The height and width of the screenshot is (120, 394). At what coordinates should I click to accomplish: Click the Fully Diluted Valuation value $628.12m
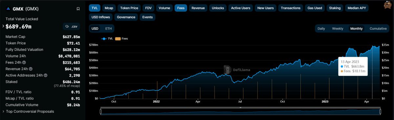[71, 50]
